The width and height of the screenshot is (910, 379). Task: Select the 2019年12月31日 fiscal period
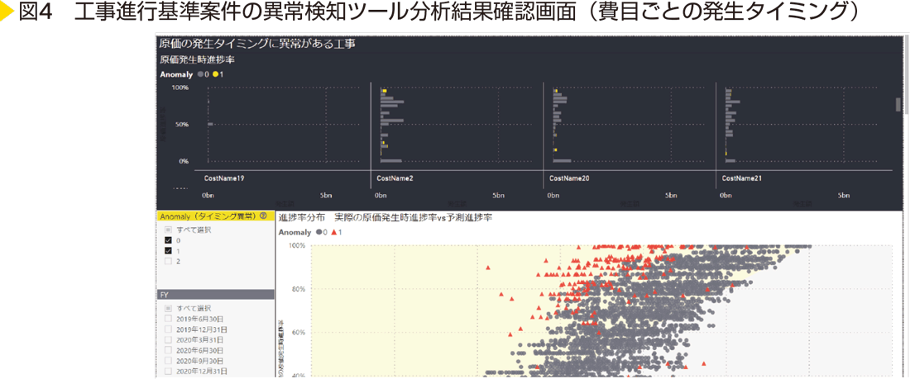point(168,329)
